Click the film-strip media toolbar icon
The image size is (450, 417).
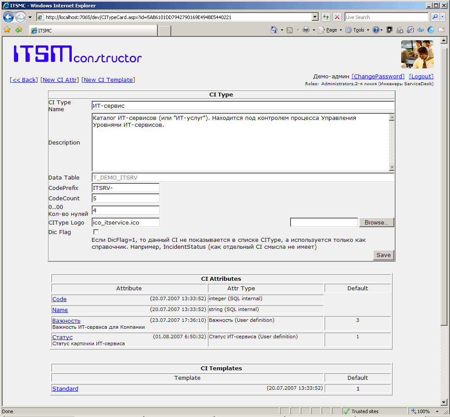(389, 30)
